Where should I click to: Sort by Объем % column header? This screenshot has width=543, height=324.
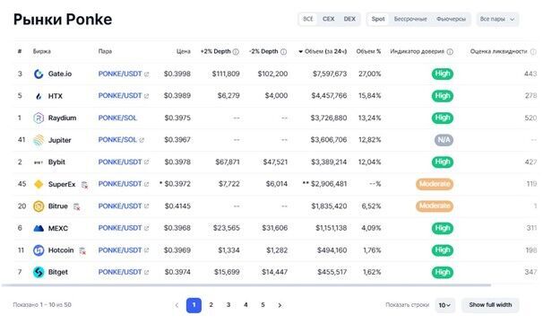pos(368,52)
